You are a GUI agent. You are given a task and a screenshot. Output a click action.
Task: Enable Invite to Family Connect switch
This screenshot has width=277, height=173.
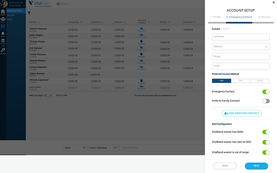[x=266, y=101]
